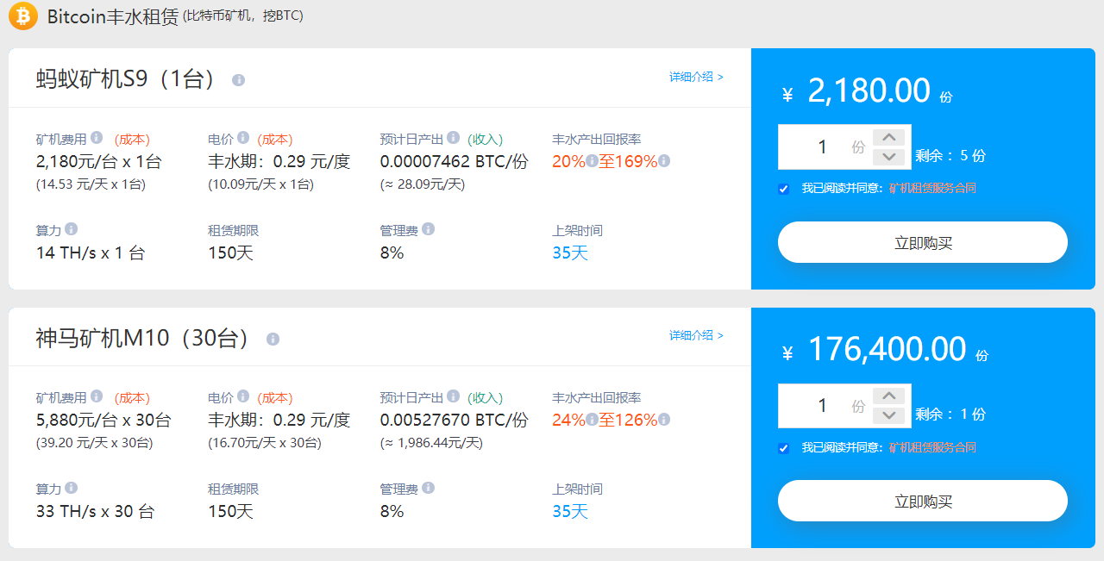
Task: Click the ¥ 176,400.00 price
Action: click(886, 350)
